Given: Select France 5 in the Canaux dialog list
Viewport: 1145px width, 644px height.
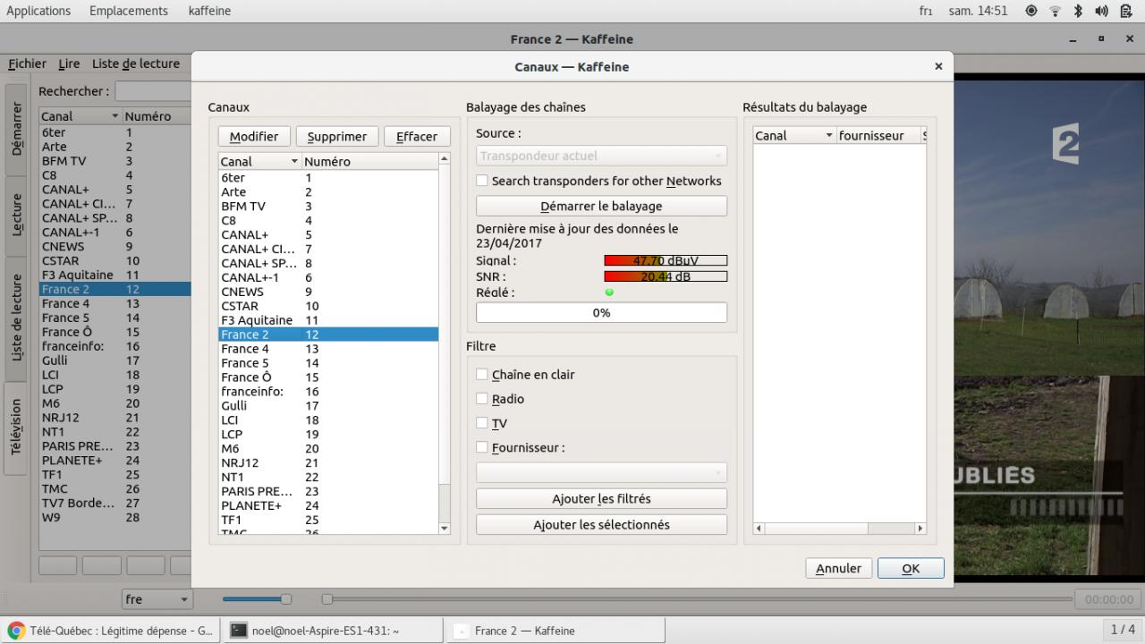Looking at the screenshot, I should coord(328,363).
